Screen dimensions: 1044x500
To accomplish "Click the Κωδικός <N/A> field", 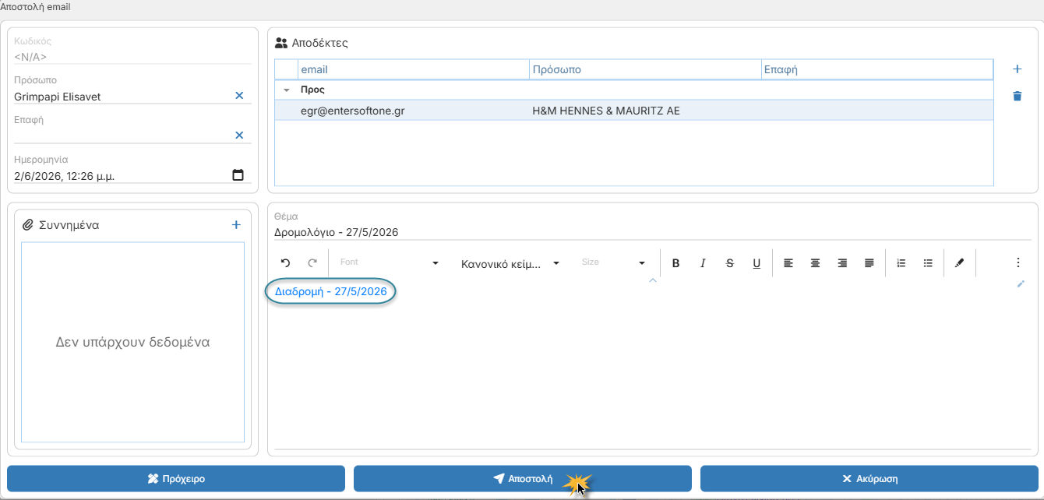I will click(132, 56).
